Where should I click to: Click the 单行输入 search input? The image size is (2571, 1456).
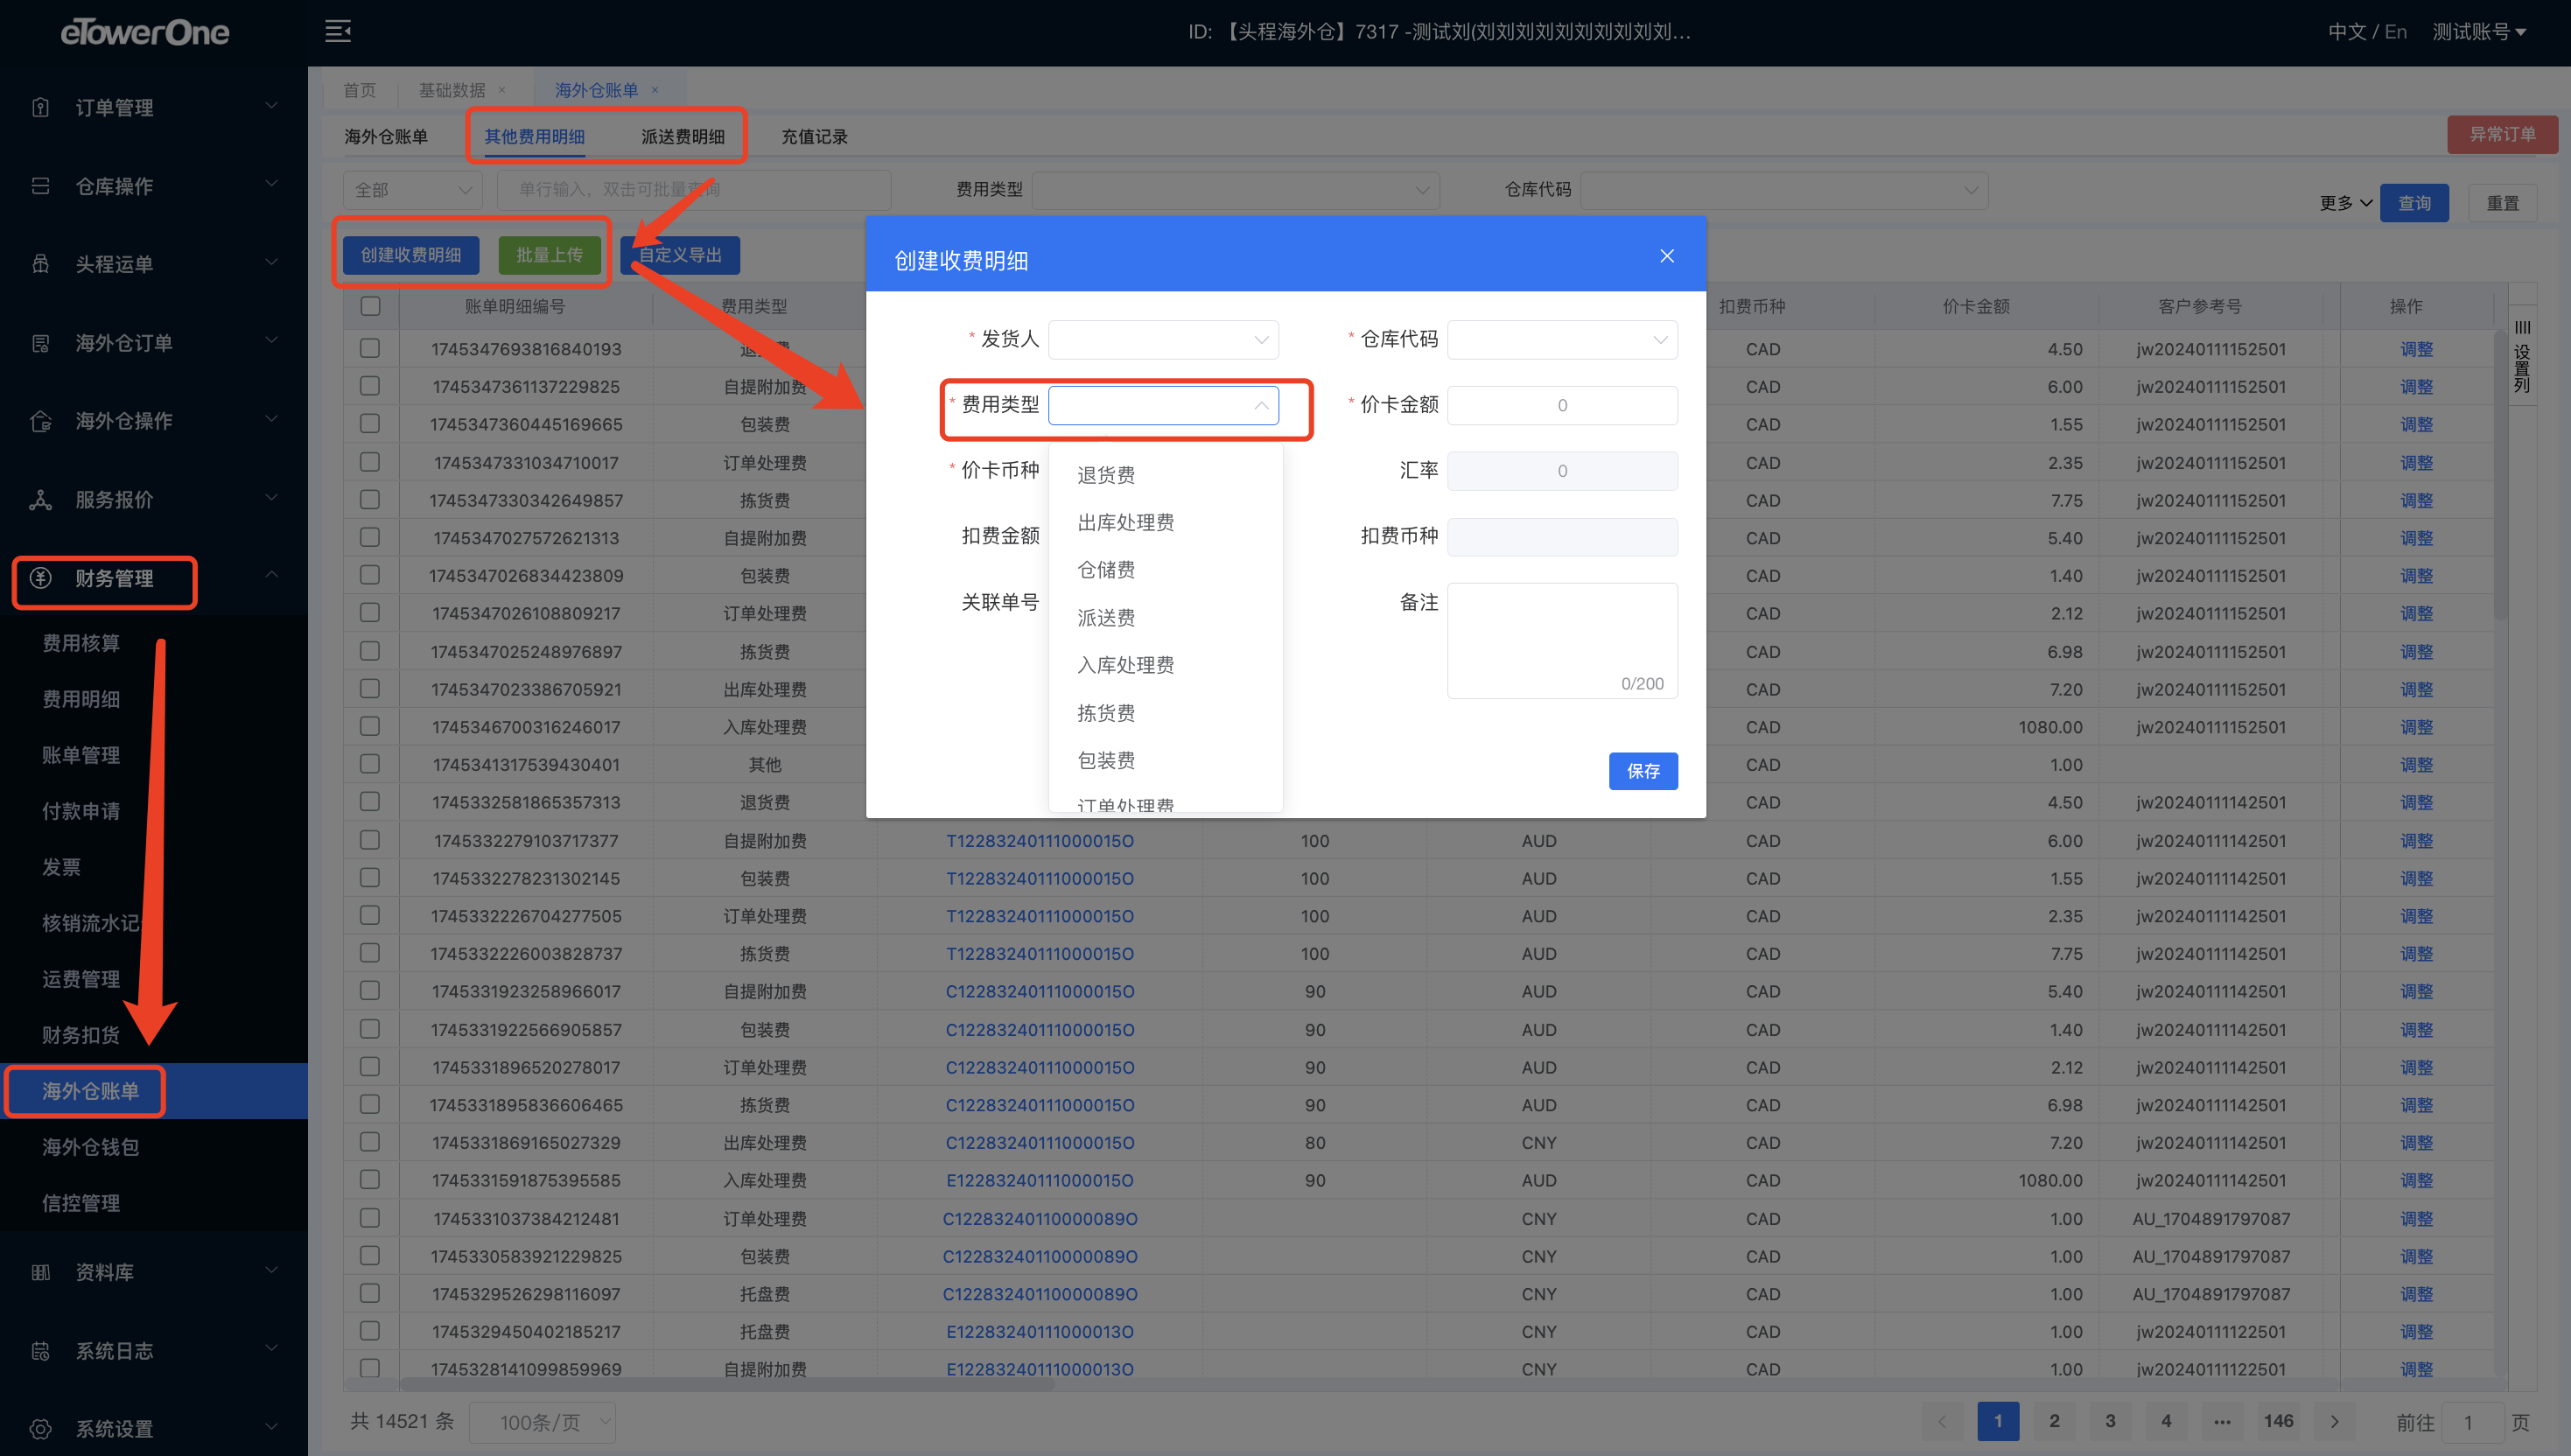(693, 189)
